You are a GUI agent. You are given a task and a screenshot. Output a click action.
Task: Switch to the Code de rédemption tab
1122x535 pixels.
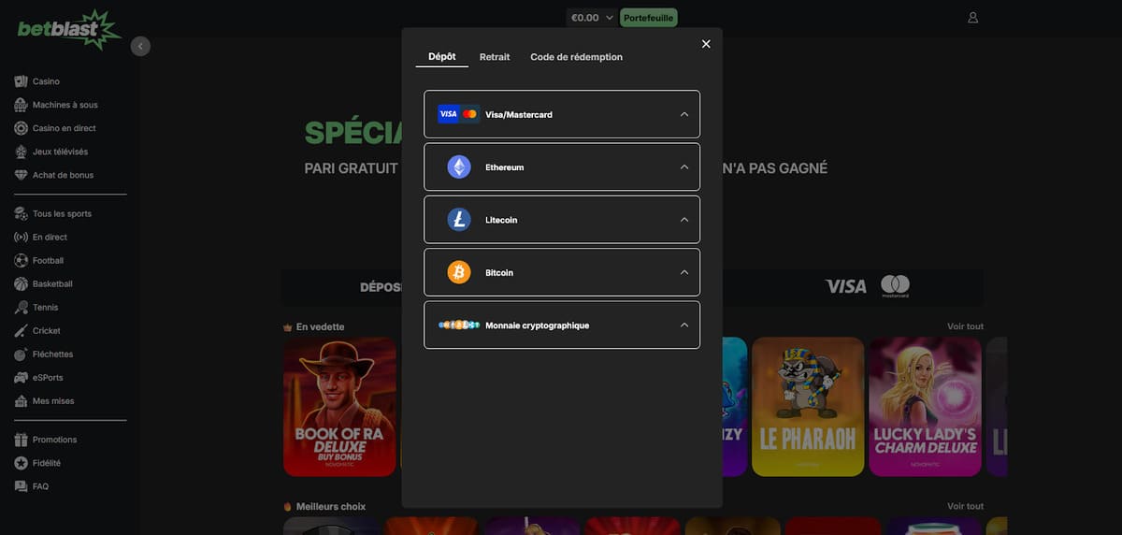tap(576, 57)
